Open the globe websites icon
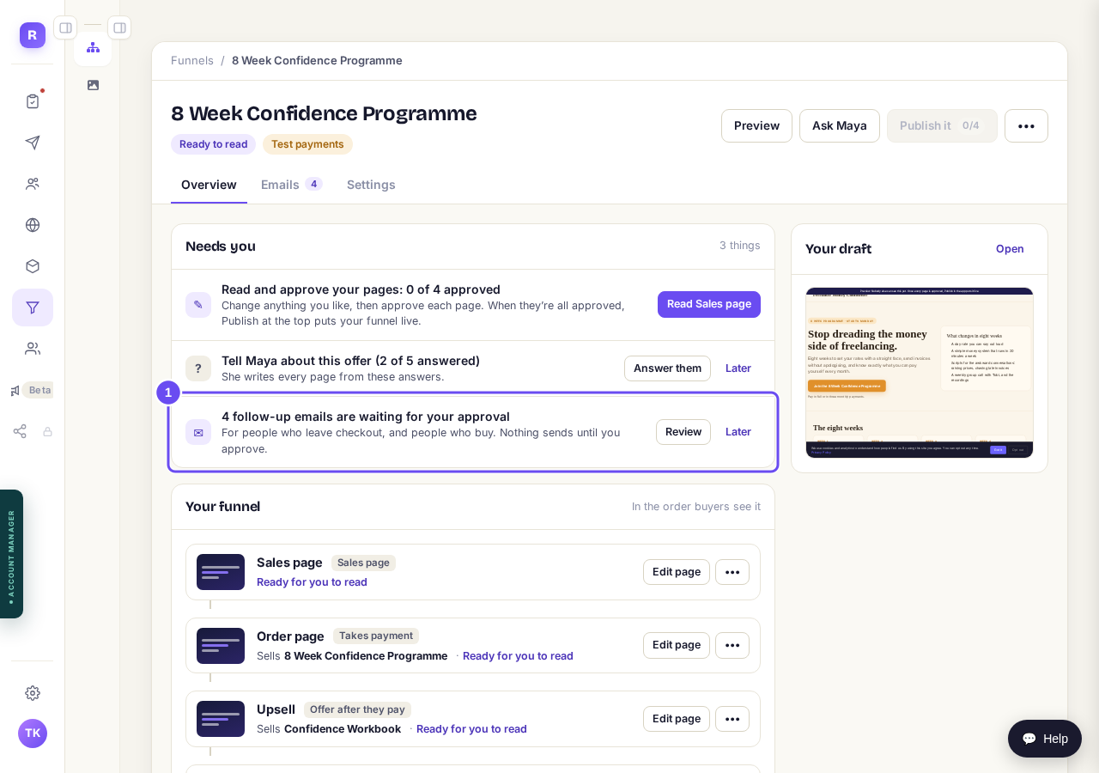The width and height of the screenshot is (1099, 773). pos(33,225)
